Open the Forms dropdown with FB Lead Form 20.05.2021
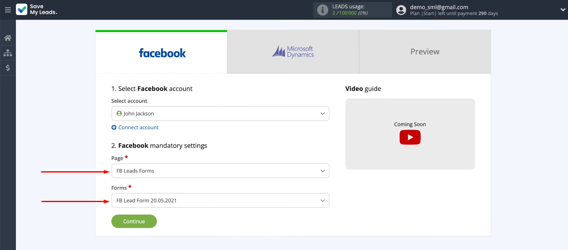The height and width of the screenshot is (250, 568). pos(220,200)
